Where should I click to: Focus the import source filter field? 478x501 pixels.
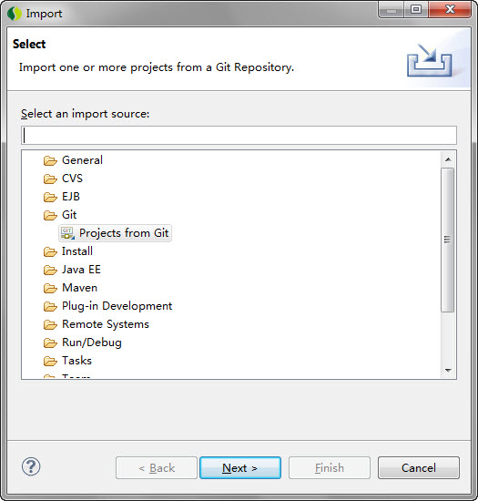pos(239,135)
